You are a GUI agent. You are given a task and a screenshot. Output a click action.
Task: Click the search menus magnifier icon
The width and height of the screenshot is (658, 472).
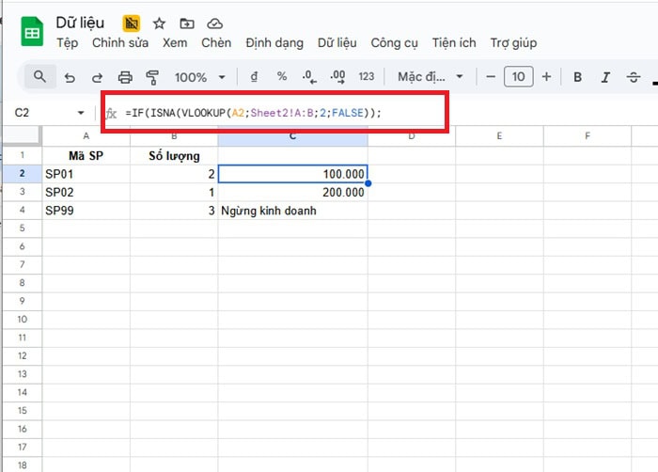[39, 77]
